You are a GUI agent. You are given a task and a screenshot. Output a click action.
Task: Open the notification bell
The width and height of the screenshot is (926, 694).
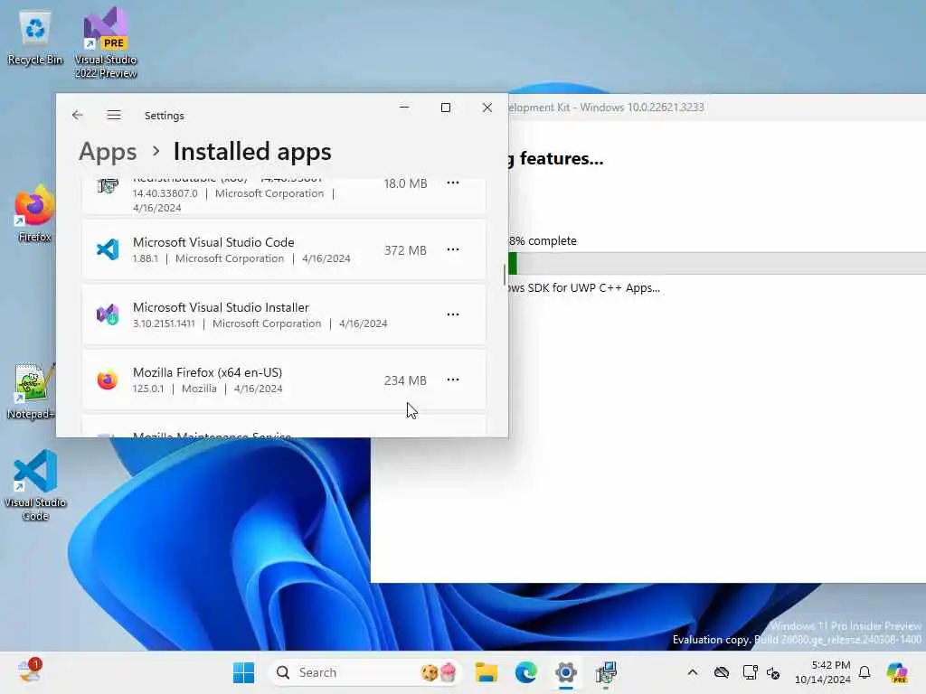pos(865,672)
